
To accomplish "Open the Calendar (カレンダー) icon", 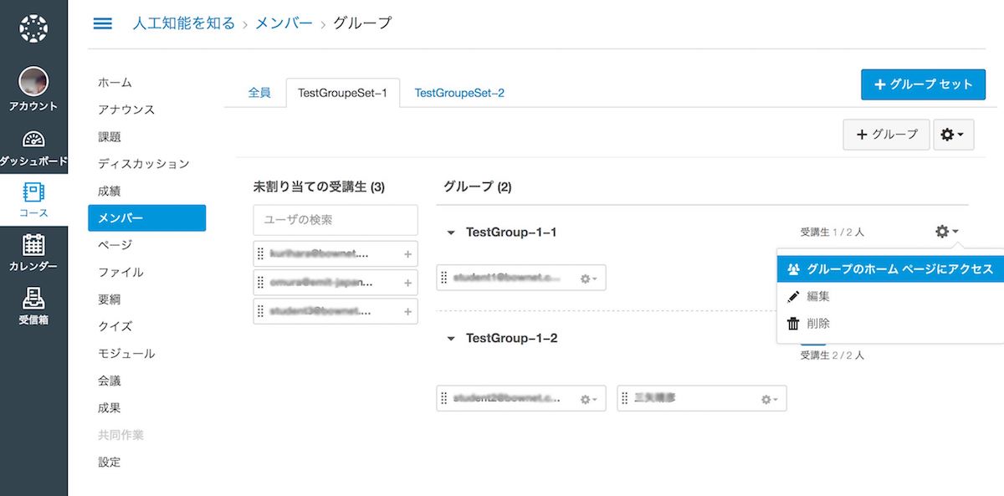I will pos(33,246).
